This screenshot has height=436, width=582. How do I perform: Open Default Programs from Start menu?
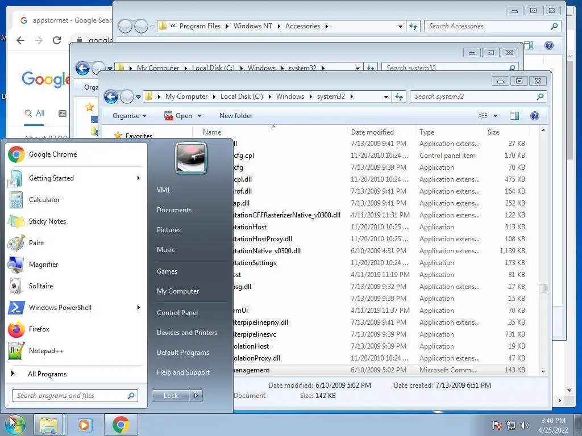[183, 353]
